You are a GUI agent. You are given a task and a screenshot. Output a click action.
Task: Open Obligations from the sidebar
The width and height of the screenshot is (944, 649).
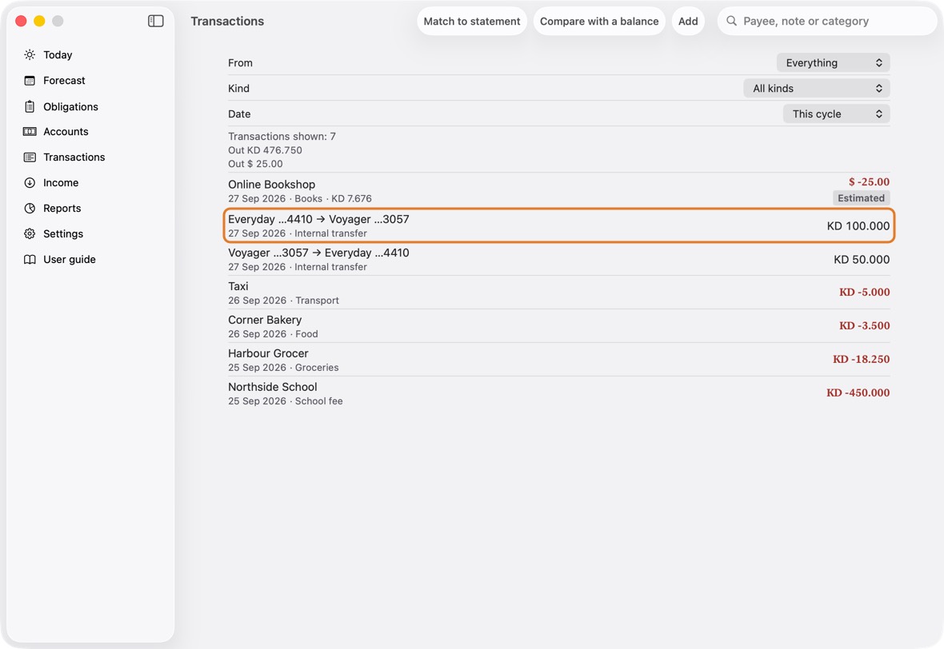(x=70, y=106)
